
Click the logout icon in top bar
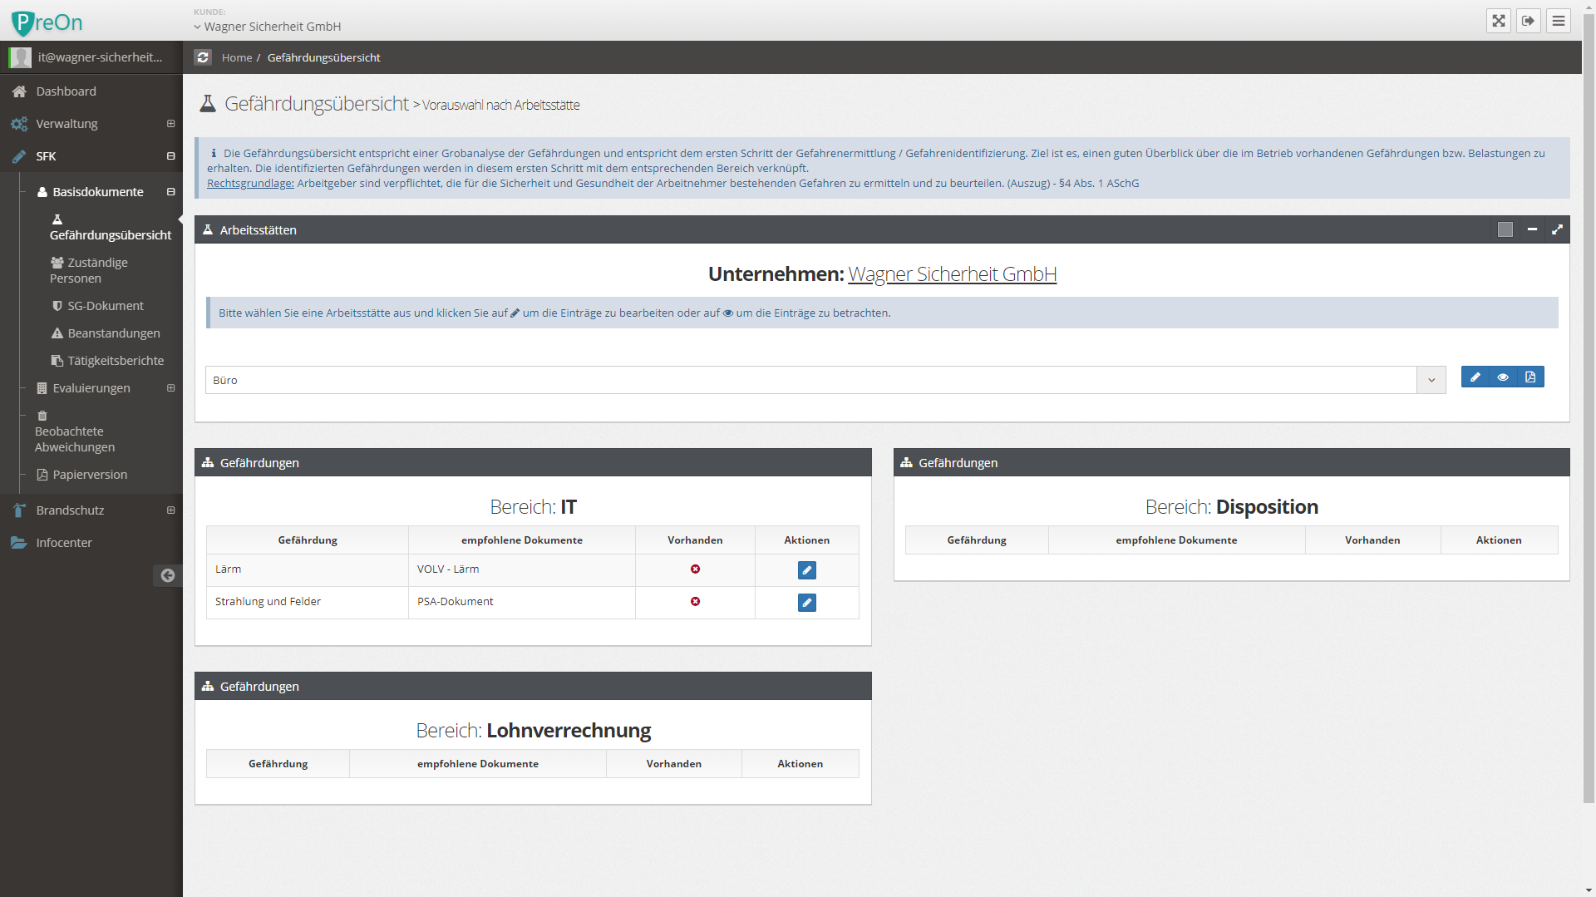(1528, 21)
